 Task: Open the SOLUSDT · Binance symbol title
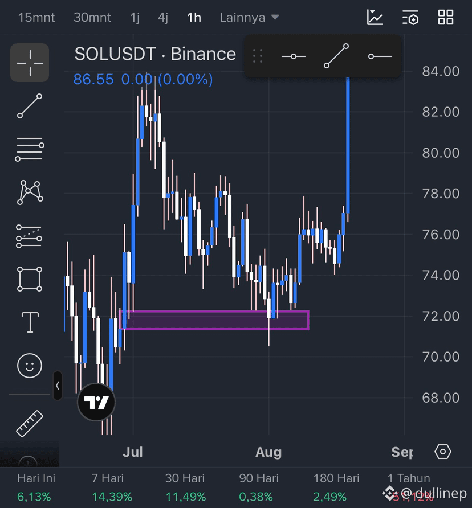coord(155,54)
